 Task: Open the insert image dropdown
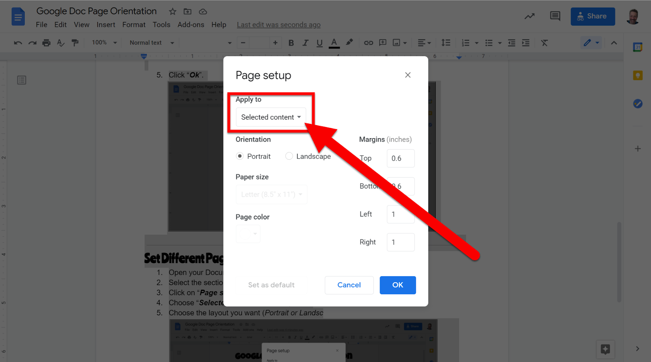[400, 43]
